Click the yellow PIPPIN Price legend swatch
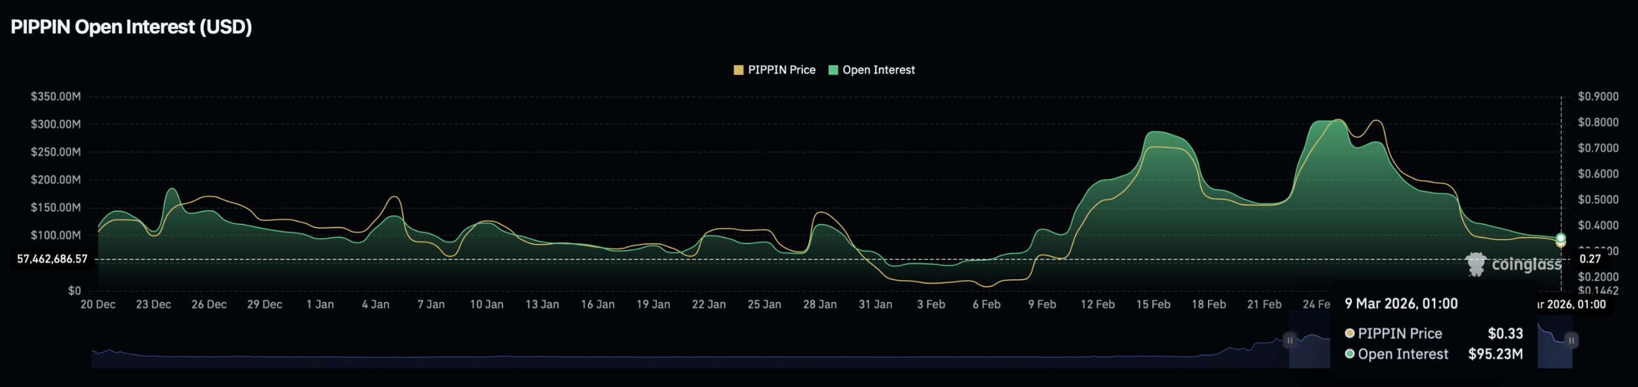 point(738,70)
